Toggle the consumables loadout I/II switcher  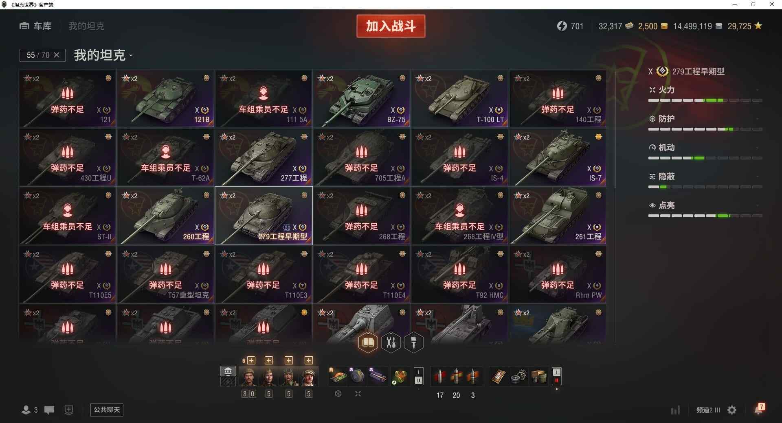[557, 376]
